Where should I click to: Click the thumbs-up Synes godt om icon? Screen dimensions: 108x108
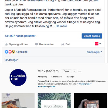tap(6, 44)
